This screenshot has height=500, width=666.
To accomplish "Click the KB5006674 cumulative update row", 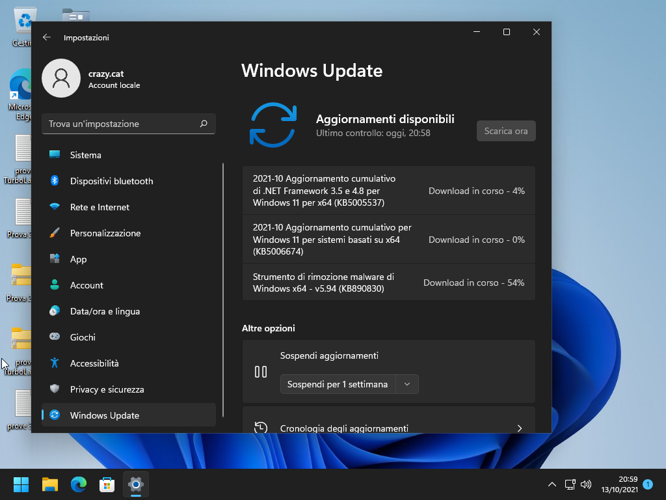I will click(389, 240).
